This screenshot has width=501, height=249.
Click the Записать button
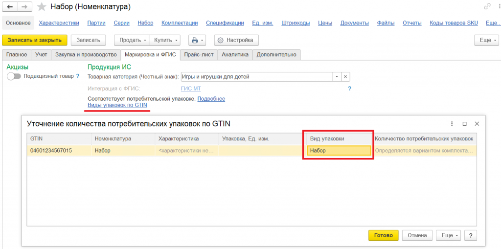pos(88,40)
